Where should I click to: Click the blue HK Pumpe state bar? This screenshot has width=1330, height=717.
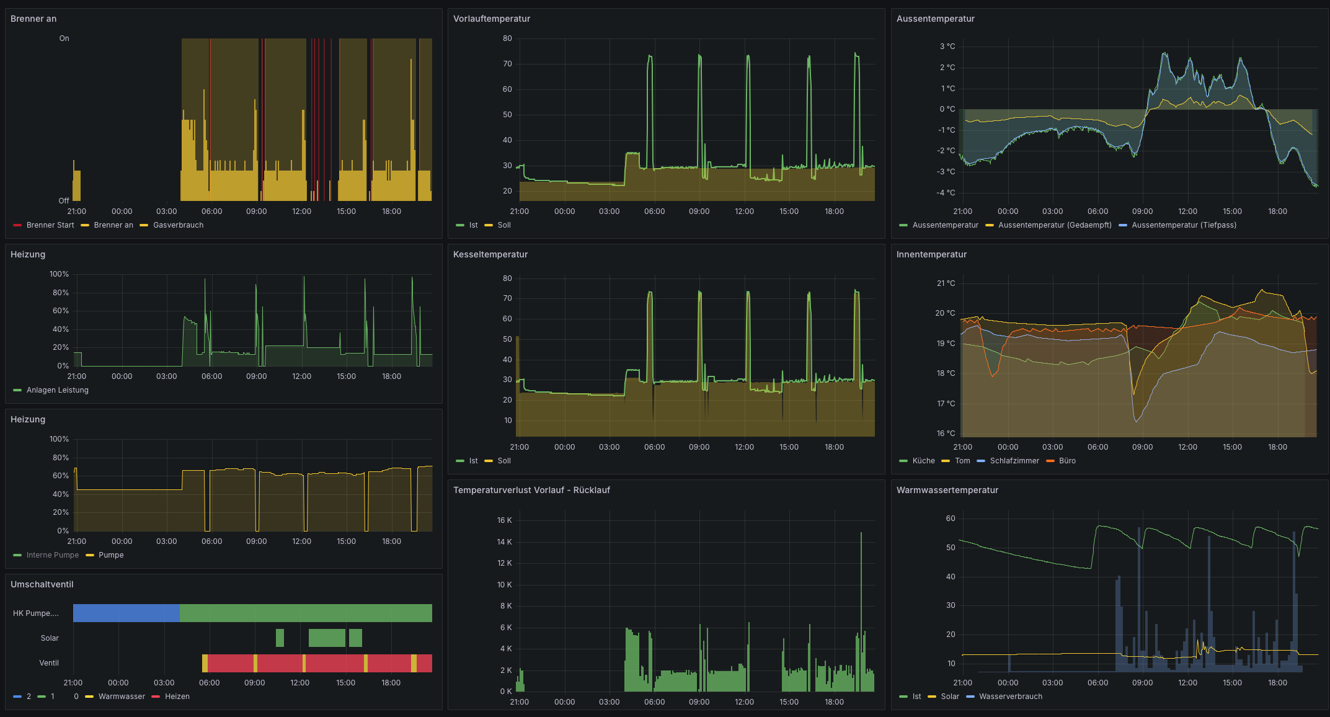pyautogui.click(x=126, y=613)
